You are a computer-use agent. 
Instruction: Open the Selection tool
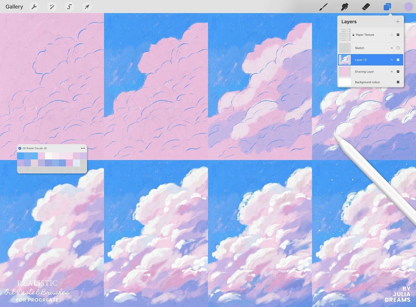coord(69,6)
